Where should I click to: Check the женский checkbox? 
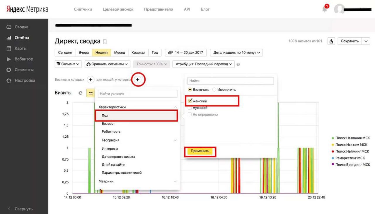pyautogui.click(x=190, y=101)
